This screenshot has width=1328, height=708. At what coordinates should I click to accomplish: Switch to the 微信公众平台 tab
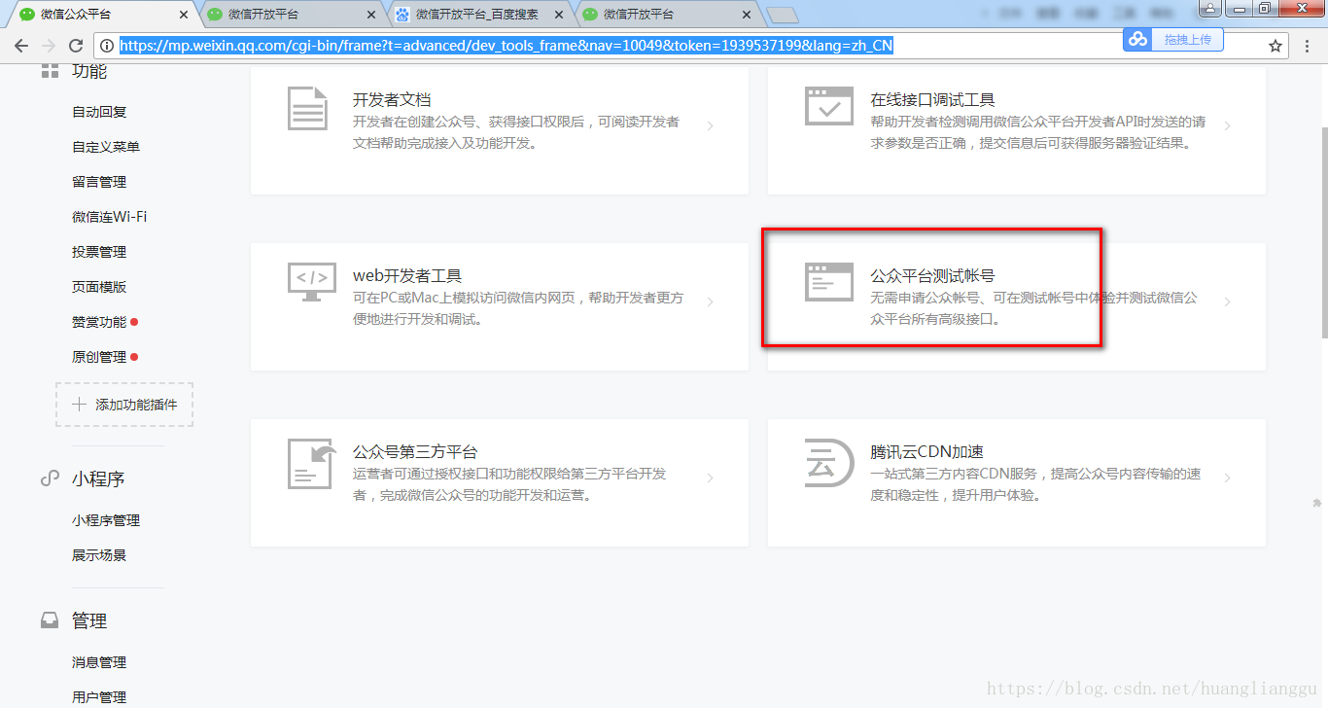click(x=102, y=15)
